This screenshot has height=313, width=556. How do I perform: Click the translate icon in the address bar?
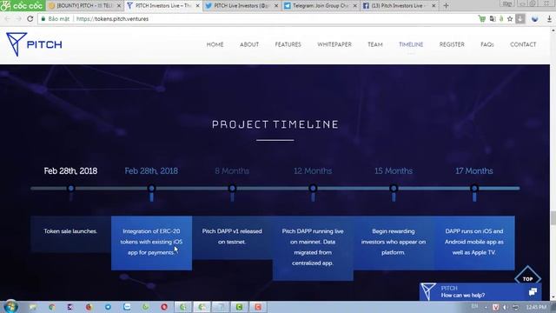pyautogui.click(x=493, y=19)
